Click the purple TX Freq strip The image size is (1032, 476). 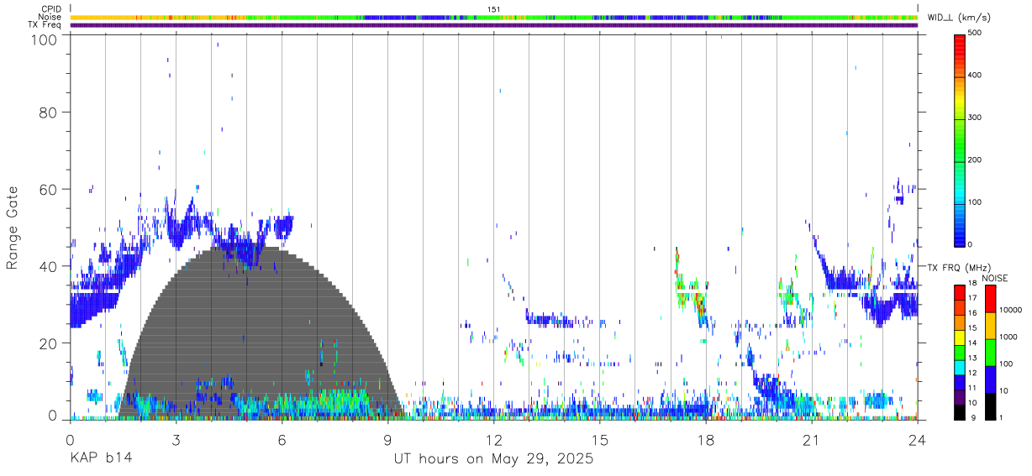[x=493, y=25]
